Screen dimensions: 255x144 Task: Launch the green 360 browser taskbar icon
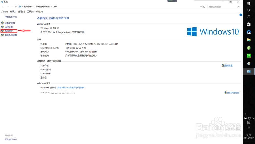(249, 48)
